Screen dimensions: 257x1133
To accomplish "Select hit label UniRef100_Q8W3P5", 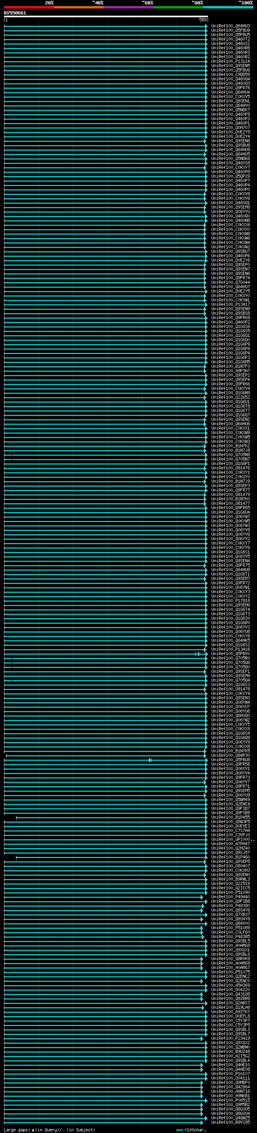I will point(230,822).
